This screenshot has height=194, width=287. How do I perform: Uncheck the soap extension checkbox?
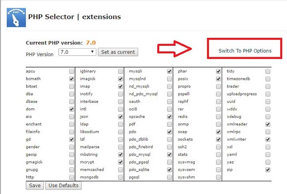tap(219, 132)
